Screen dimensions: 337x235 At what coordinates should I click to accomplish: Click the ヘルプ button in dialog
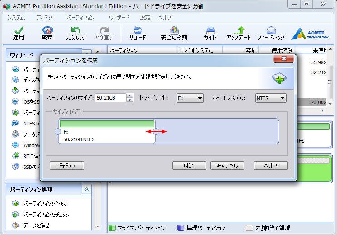coord(271,166)
